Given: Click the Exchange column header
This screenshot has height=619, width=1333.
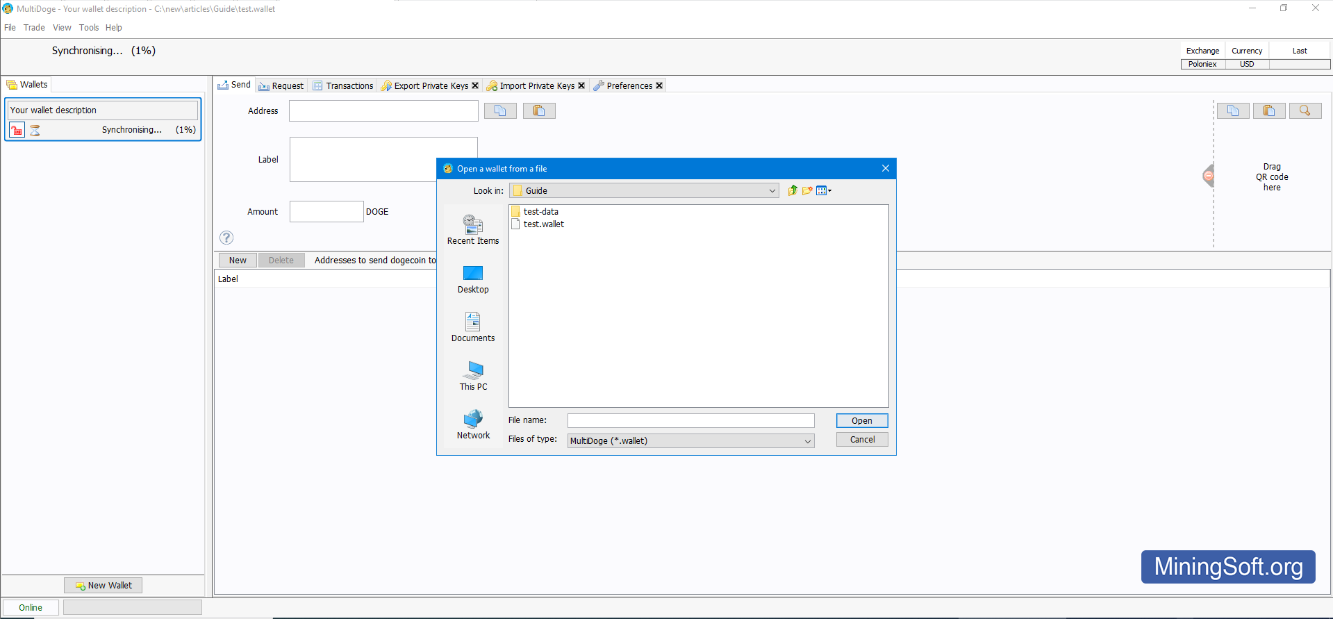Looking at the screenshot, I should coord(1202,51).
